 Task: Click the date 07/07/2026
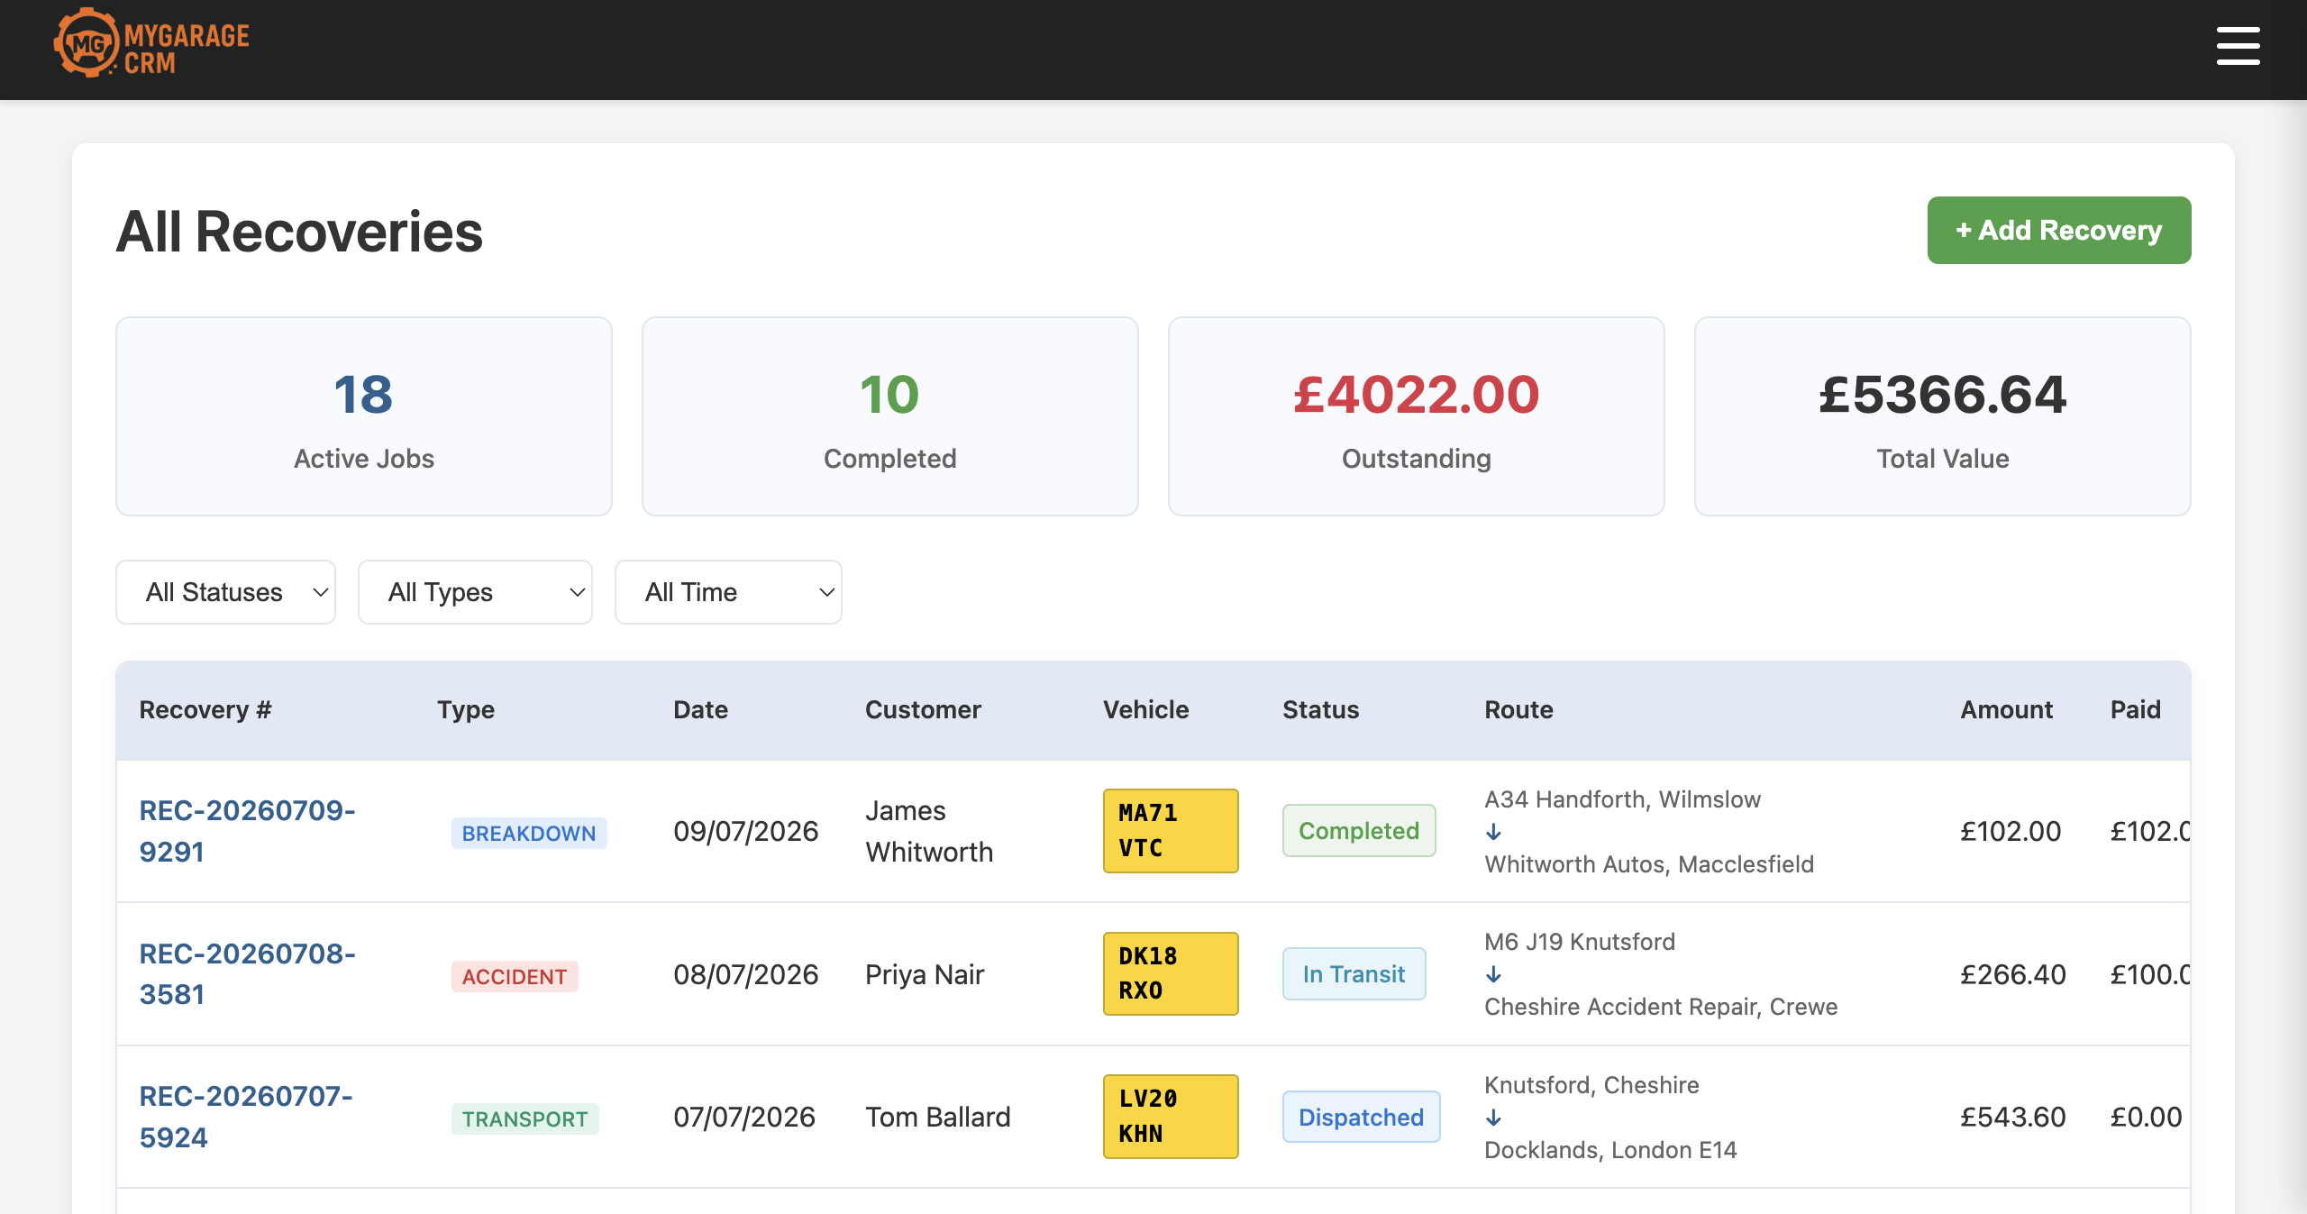(x=744, y=1117)
